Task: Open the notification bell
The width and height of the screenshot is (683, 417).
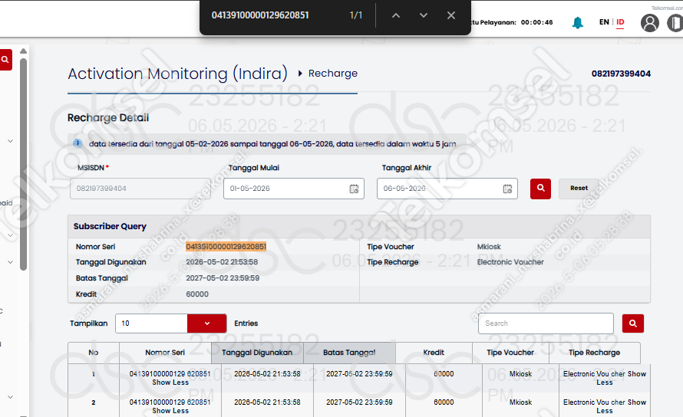Action: point(578,22)
